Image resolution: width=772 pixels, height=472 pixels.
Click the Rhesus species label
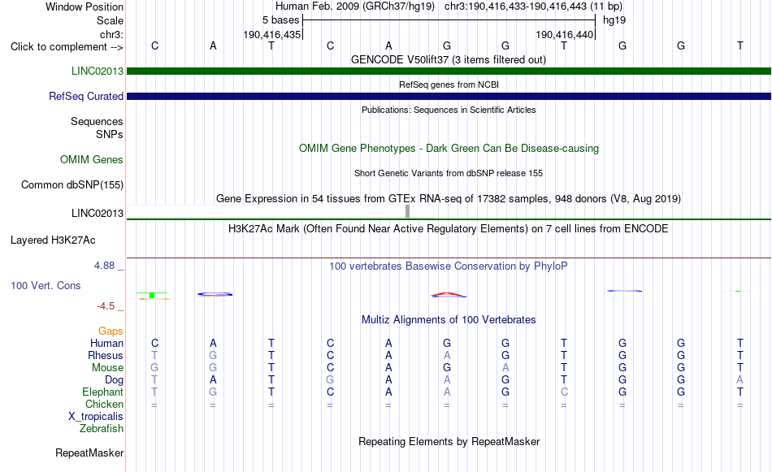tap(106, 356)
